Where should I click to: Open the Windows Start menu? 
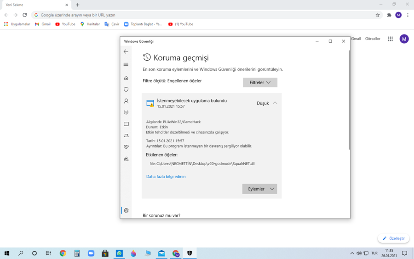(x=7, y=253)
